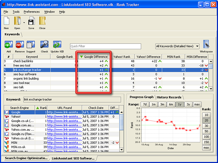This screenshot has width=218, height=163.
Task: Click the New project icon
Action: pyautogui.click(x=6, y=21)
